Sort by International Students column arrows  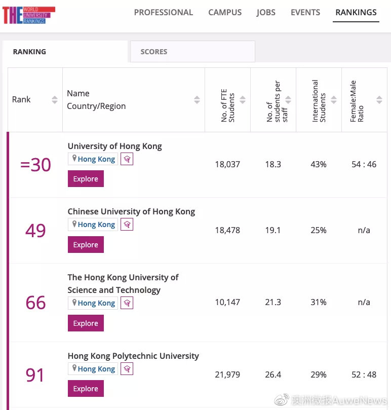[334, 100]
